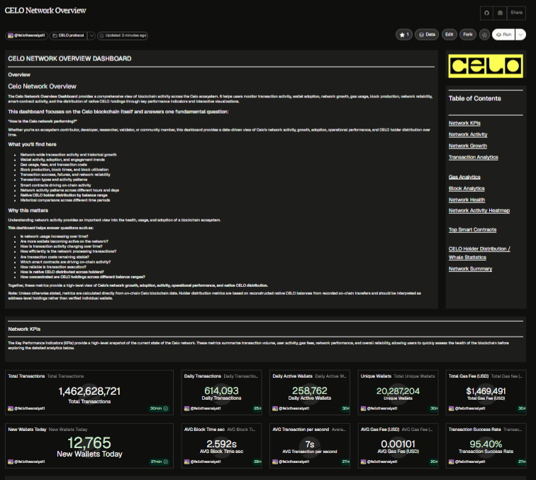Go to CELO Holder Distribution link
Screen dimensions: 536x480
(479, 253)
